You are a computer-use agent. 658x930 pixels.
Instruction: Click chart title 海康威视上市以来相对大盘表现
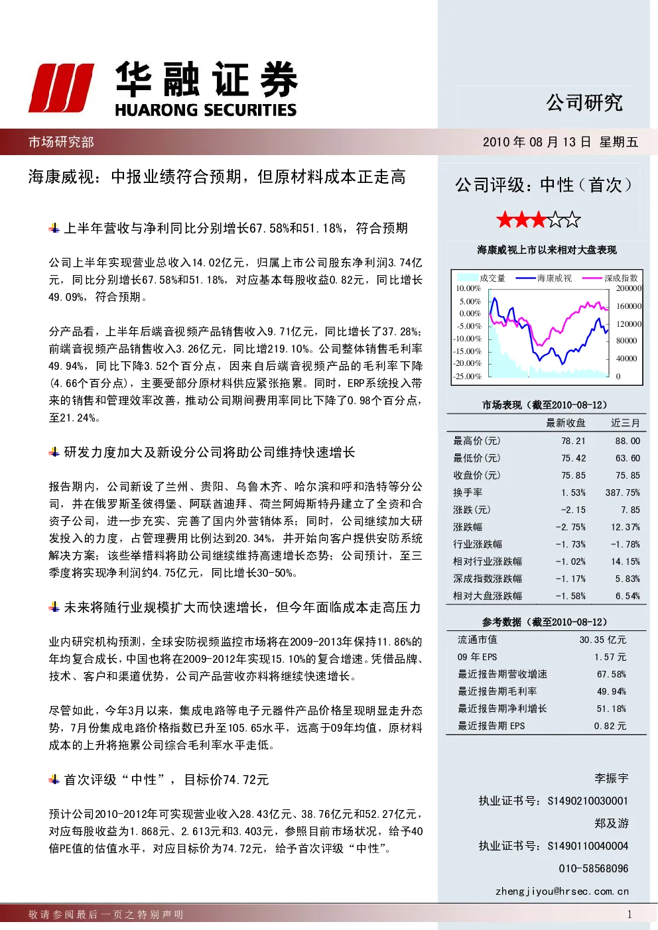(547, 250)
